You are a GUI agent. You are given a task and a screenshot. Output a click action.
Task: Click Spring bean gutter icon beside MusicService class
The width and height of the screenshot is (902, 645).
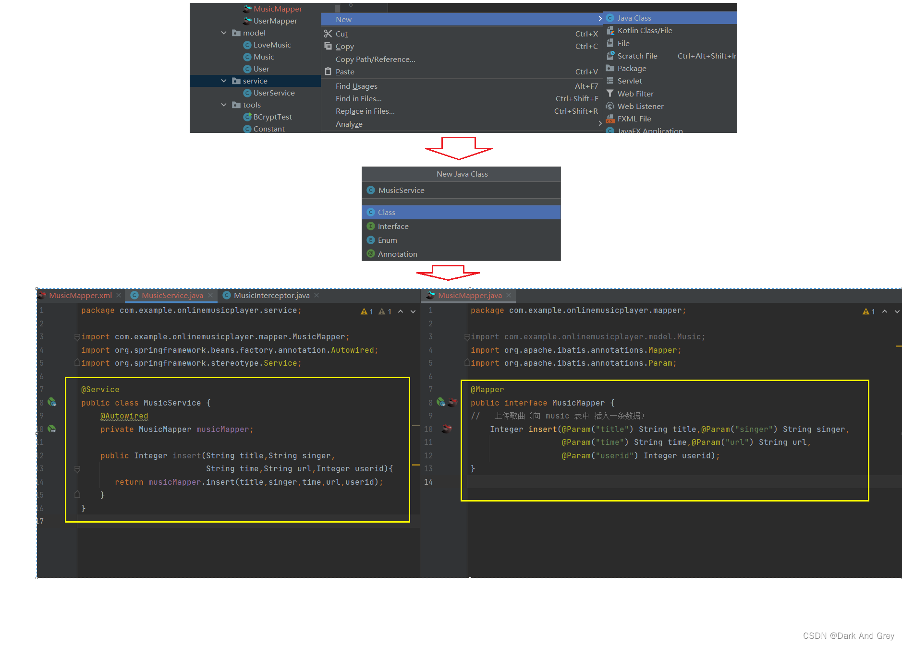tap(52, 402)
